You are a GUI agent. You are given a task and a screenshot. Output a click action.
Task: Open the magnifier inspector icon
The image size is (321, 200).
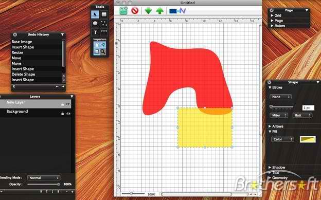tap(103, 51)
